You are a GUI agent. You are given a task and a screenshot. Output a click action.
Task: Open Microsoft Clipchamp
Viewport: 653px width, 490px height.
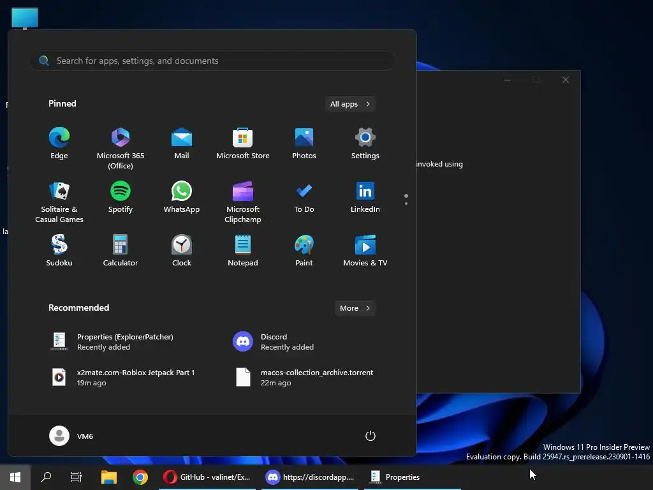243,202
